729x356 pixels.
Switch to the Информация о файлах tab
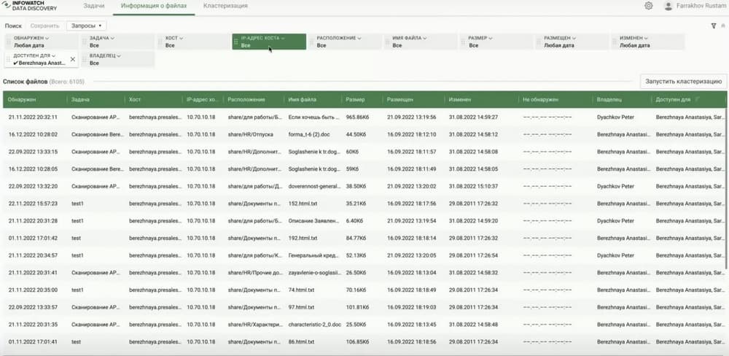(x=154, y=6)
